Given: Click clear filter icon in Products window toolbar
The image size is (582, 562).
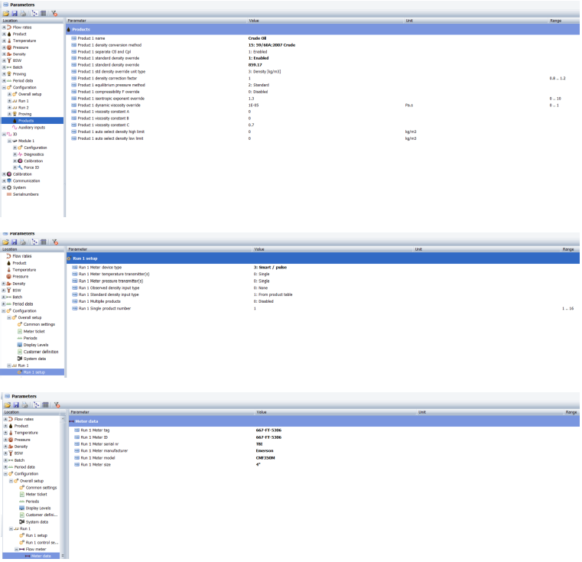Looking at the screenshot, I should coord(54,13).
